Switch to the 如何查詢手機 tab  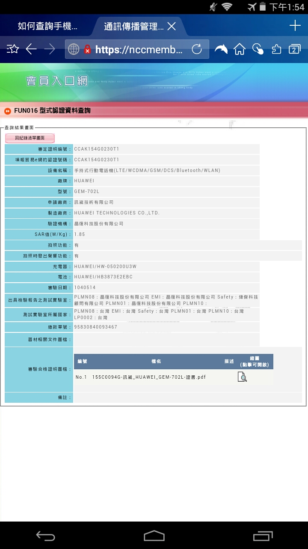[47, 26]
